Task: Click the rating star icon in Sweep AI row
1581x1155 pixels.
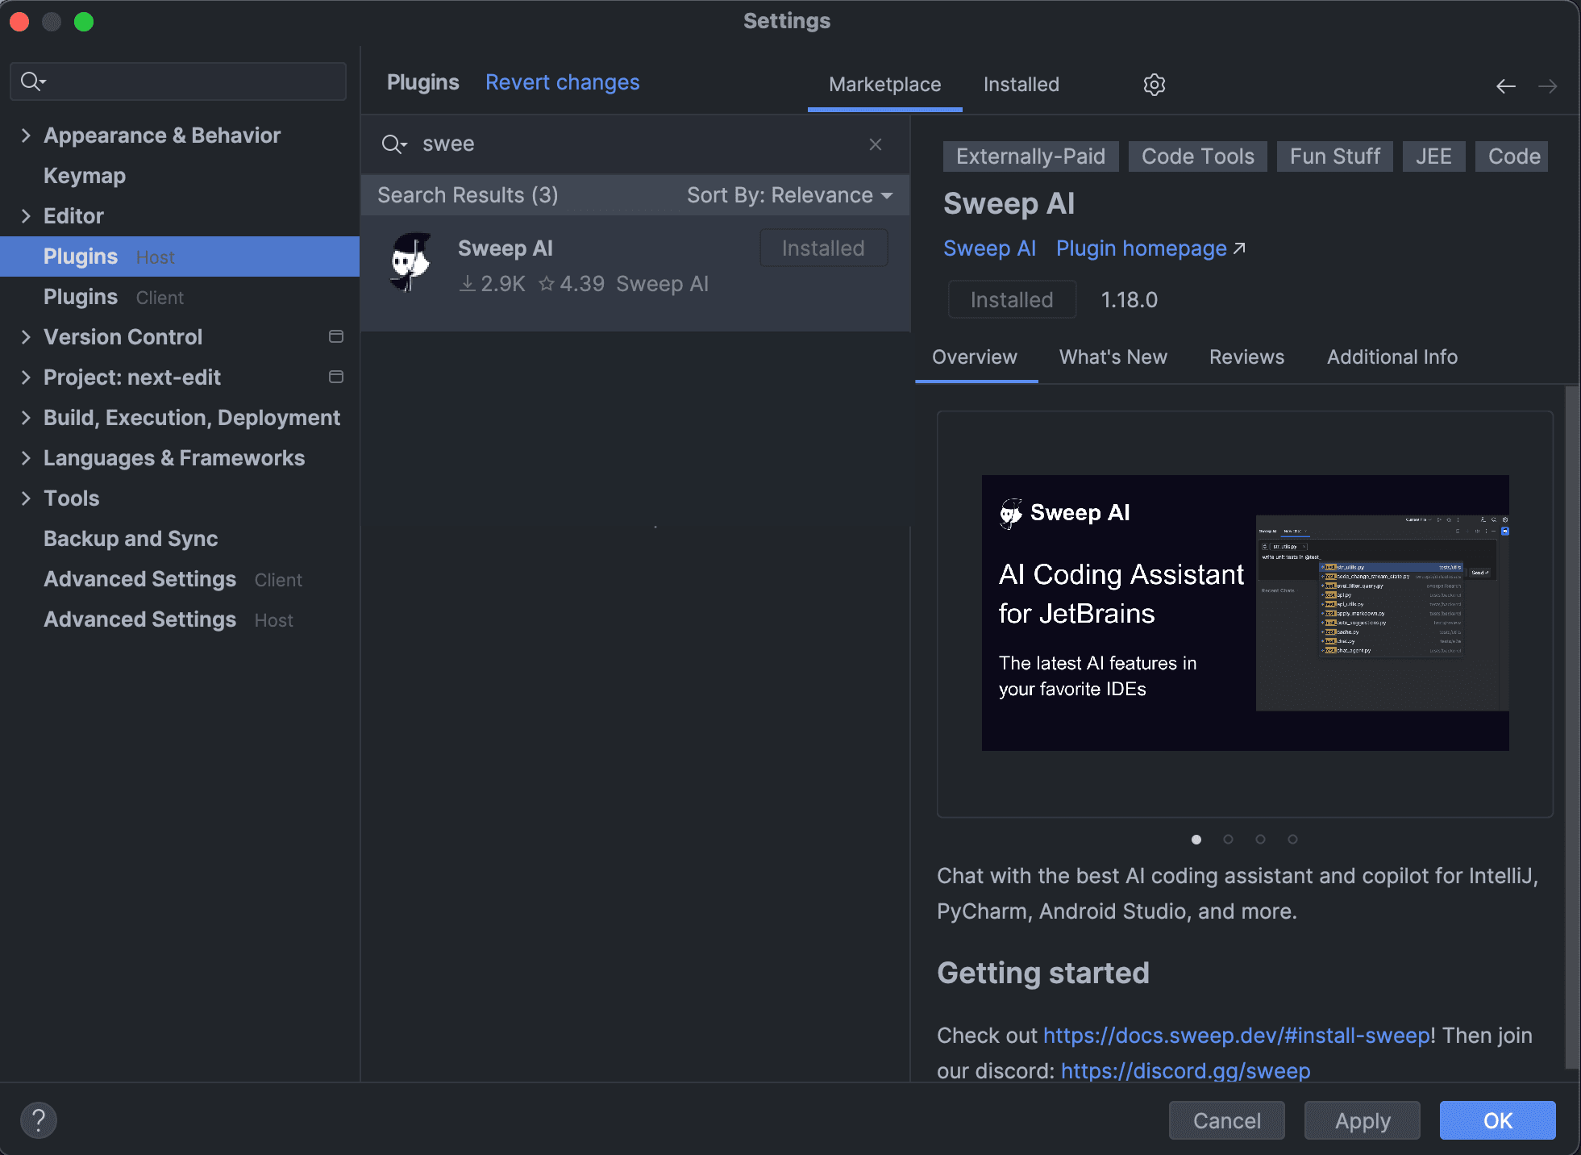Action: (547, 284)
